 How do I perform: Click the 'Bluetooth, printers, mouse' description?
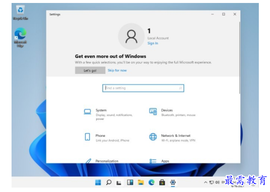178,115
